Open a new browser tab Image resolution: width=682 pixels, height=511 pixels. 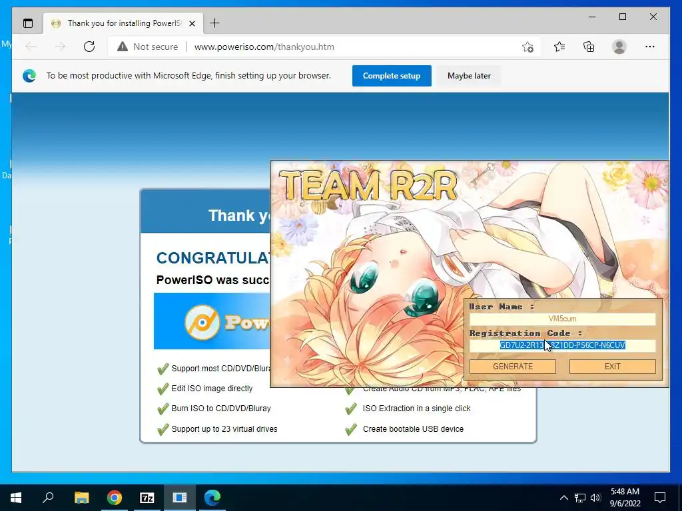[214, 23]
